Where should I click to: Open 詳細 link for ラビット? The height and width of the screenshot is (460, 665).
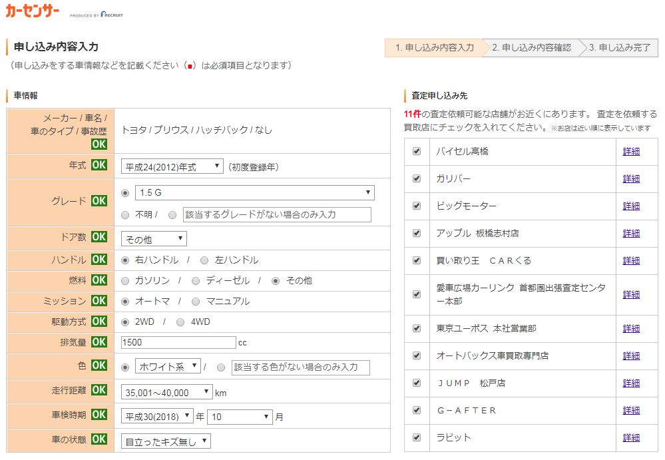click(x=631, y=437)
